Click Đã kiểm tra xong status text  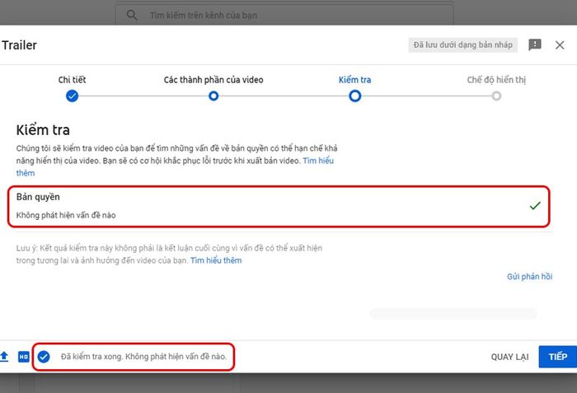[143, 357]
